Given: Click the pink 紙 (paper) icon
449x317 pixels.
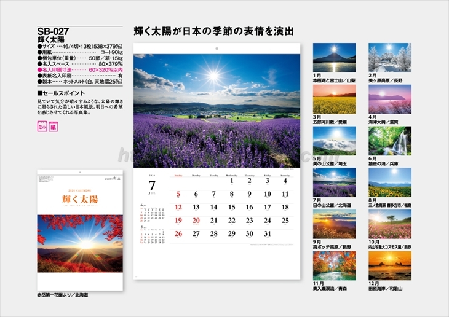Looking at the screenshot, I should (54, 127).
